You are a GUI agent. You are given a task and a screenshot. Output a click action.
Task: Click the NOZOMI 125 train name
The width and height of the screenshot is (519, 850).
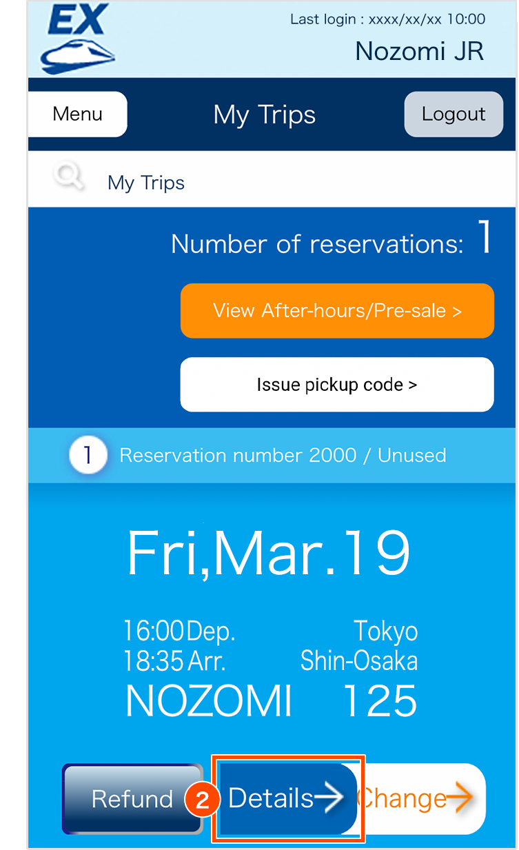pyautogui.click(x=272, y=701)
